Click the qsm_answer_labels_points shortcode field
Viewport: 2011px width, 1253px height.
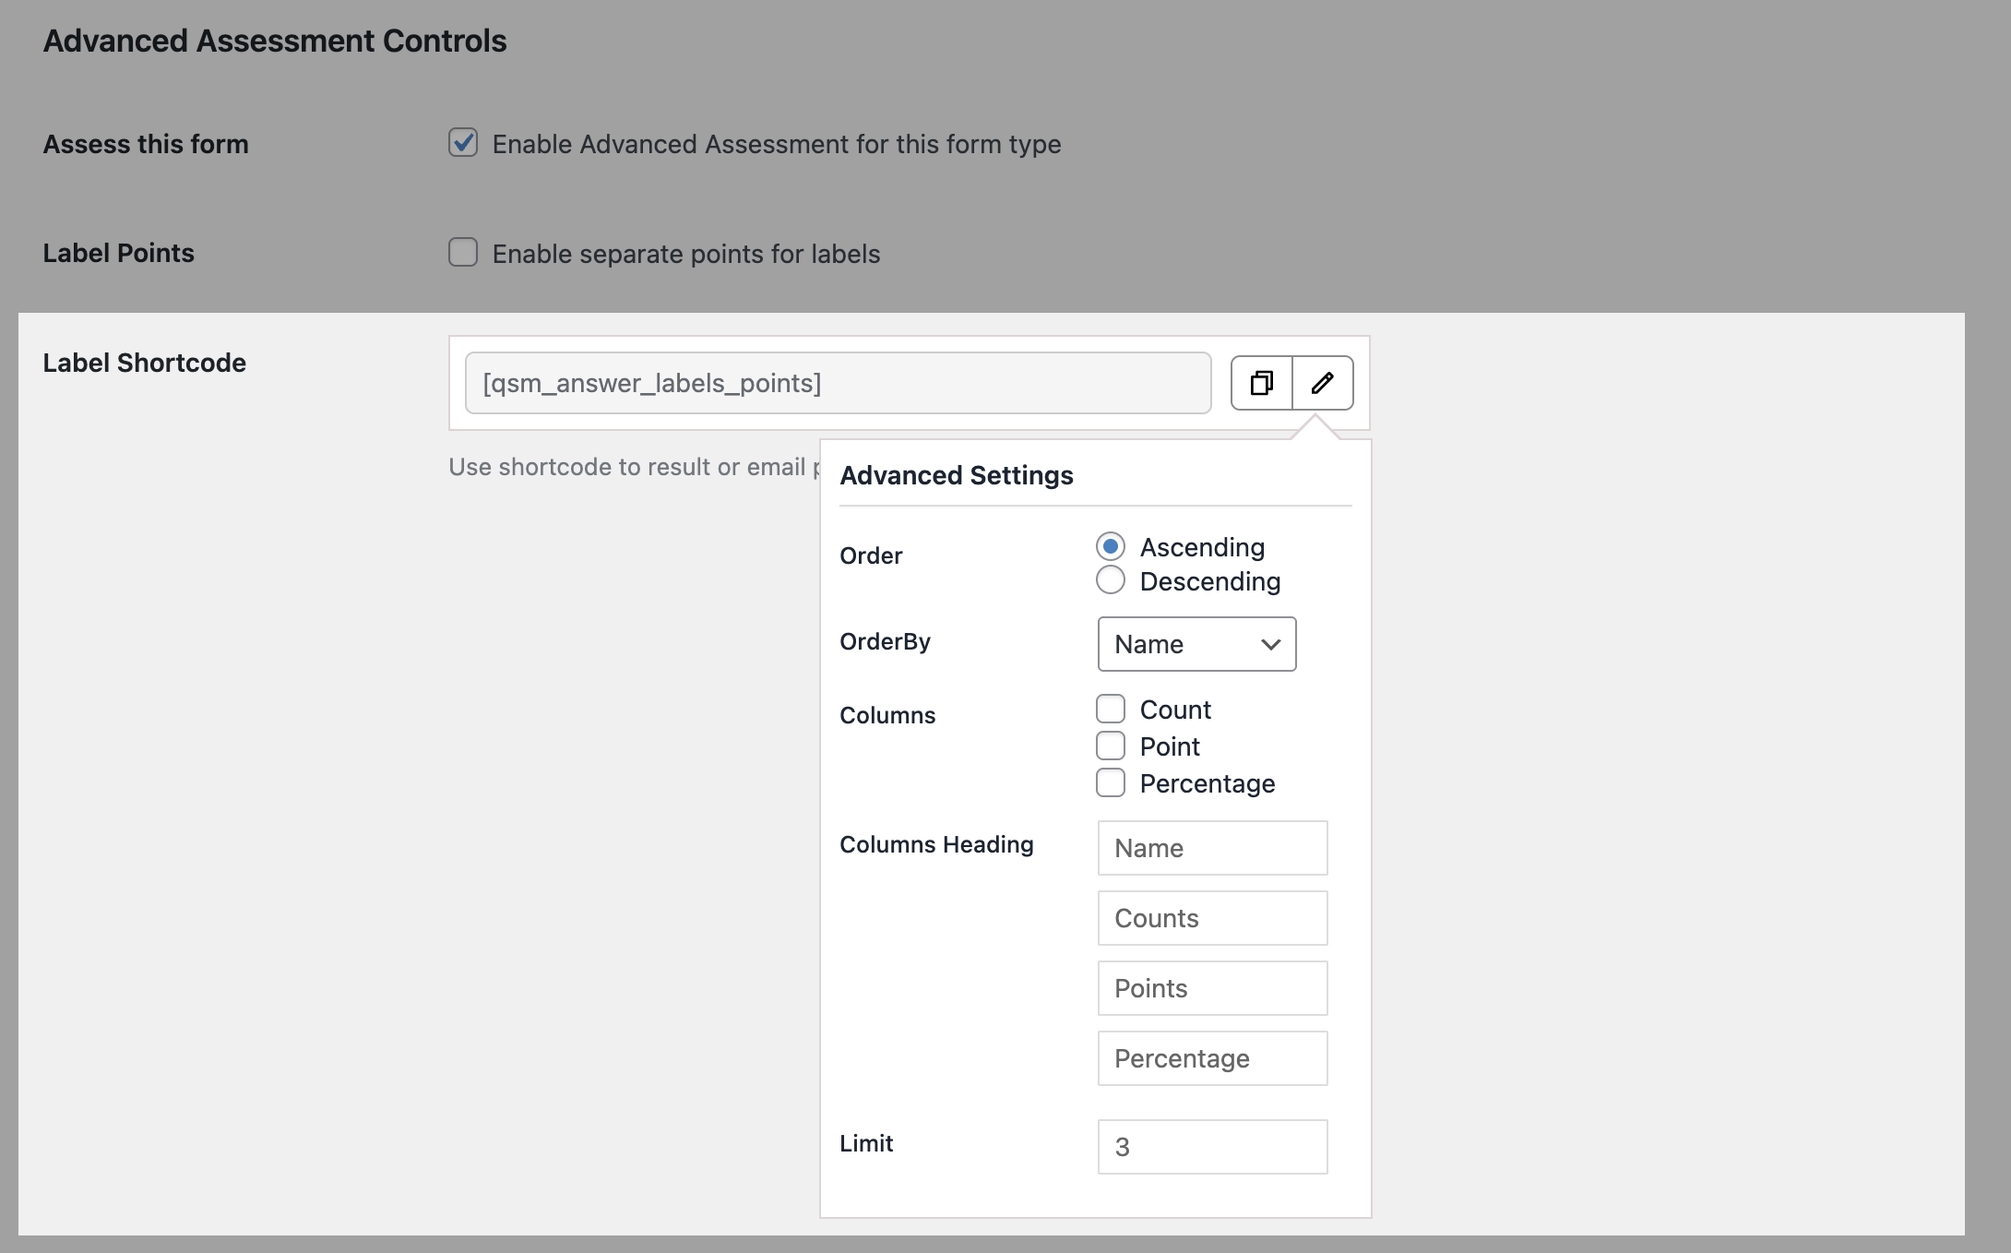[x=838, y=383]
